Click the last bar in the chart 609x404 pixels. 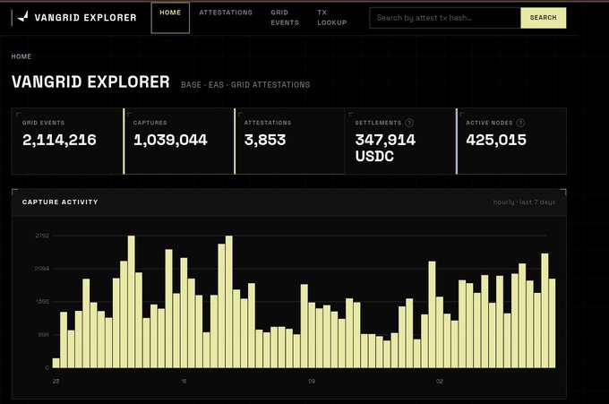pos(552,323)
